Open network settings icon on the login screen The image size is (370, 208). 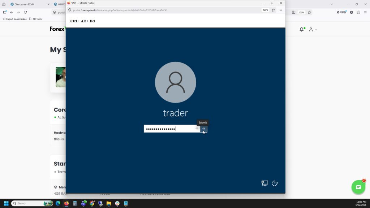click(x=265, y=183)
